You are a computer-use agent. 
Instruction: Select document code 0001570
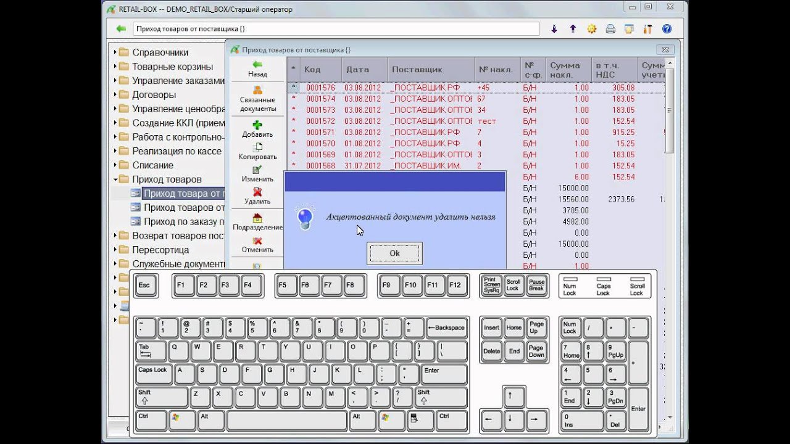[x=320, y=143]
